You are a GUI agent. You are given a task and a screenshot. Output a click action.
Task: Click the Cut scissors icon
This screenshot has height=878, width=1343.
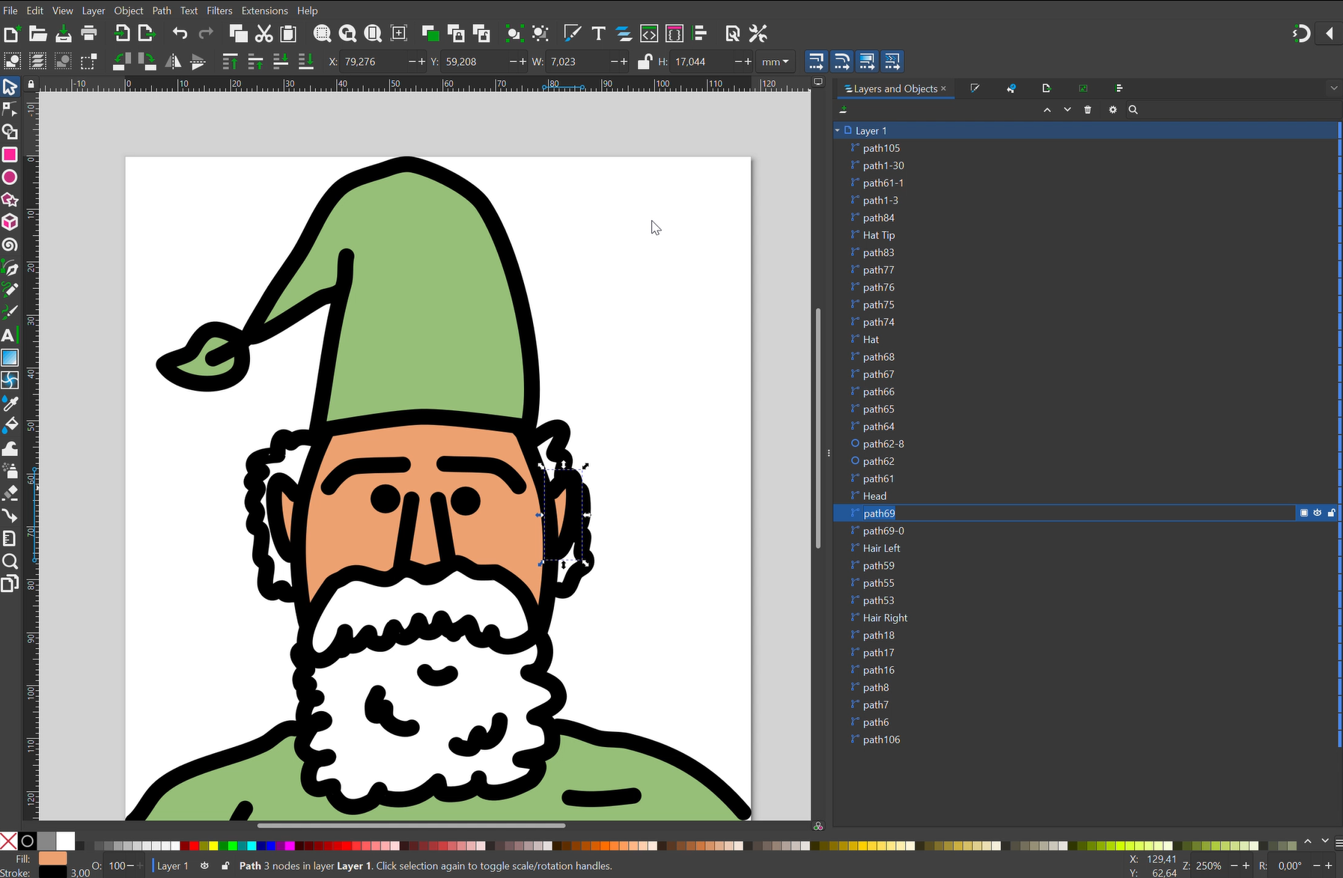[x=264, y=33]
